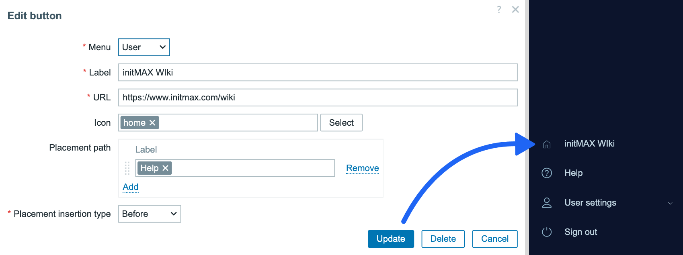Remove the home icon tag

[152, 123]
